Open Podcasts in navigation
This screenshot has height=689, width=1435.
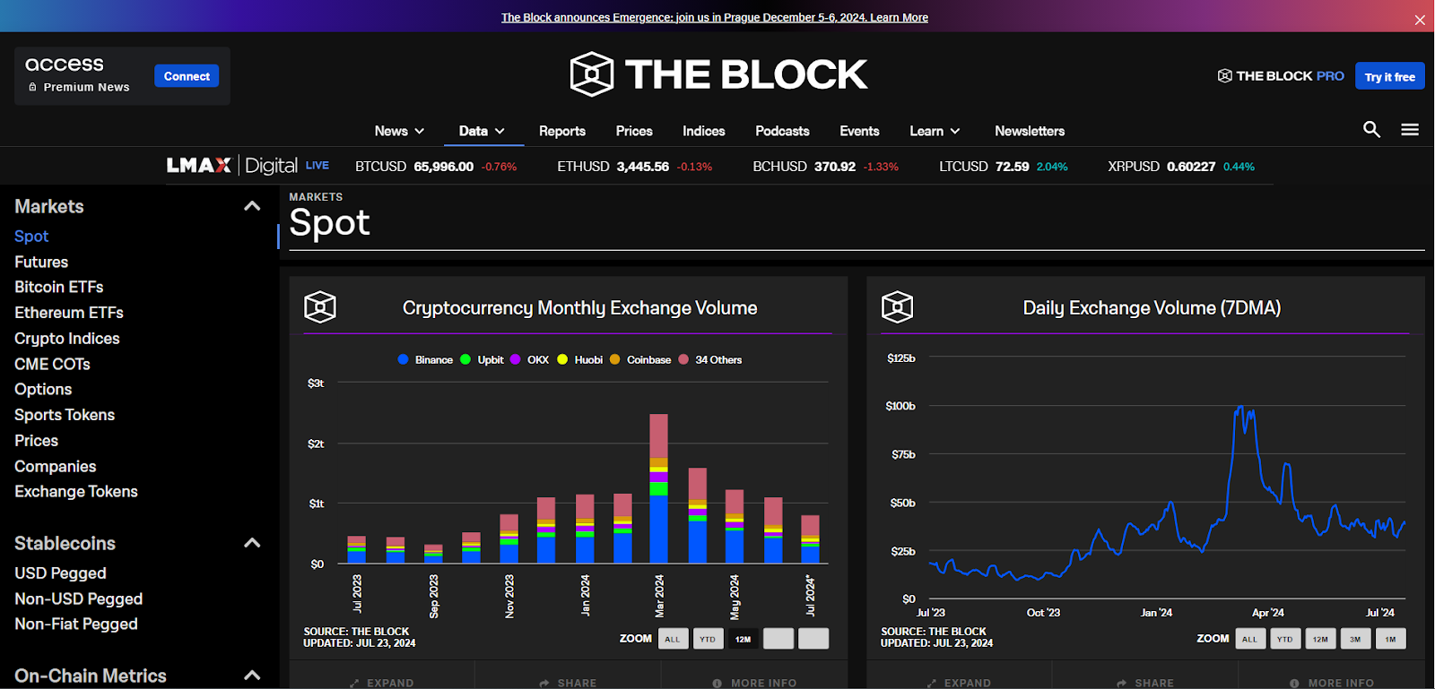(782, 131)
